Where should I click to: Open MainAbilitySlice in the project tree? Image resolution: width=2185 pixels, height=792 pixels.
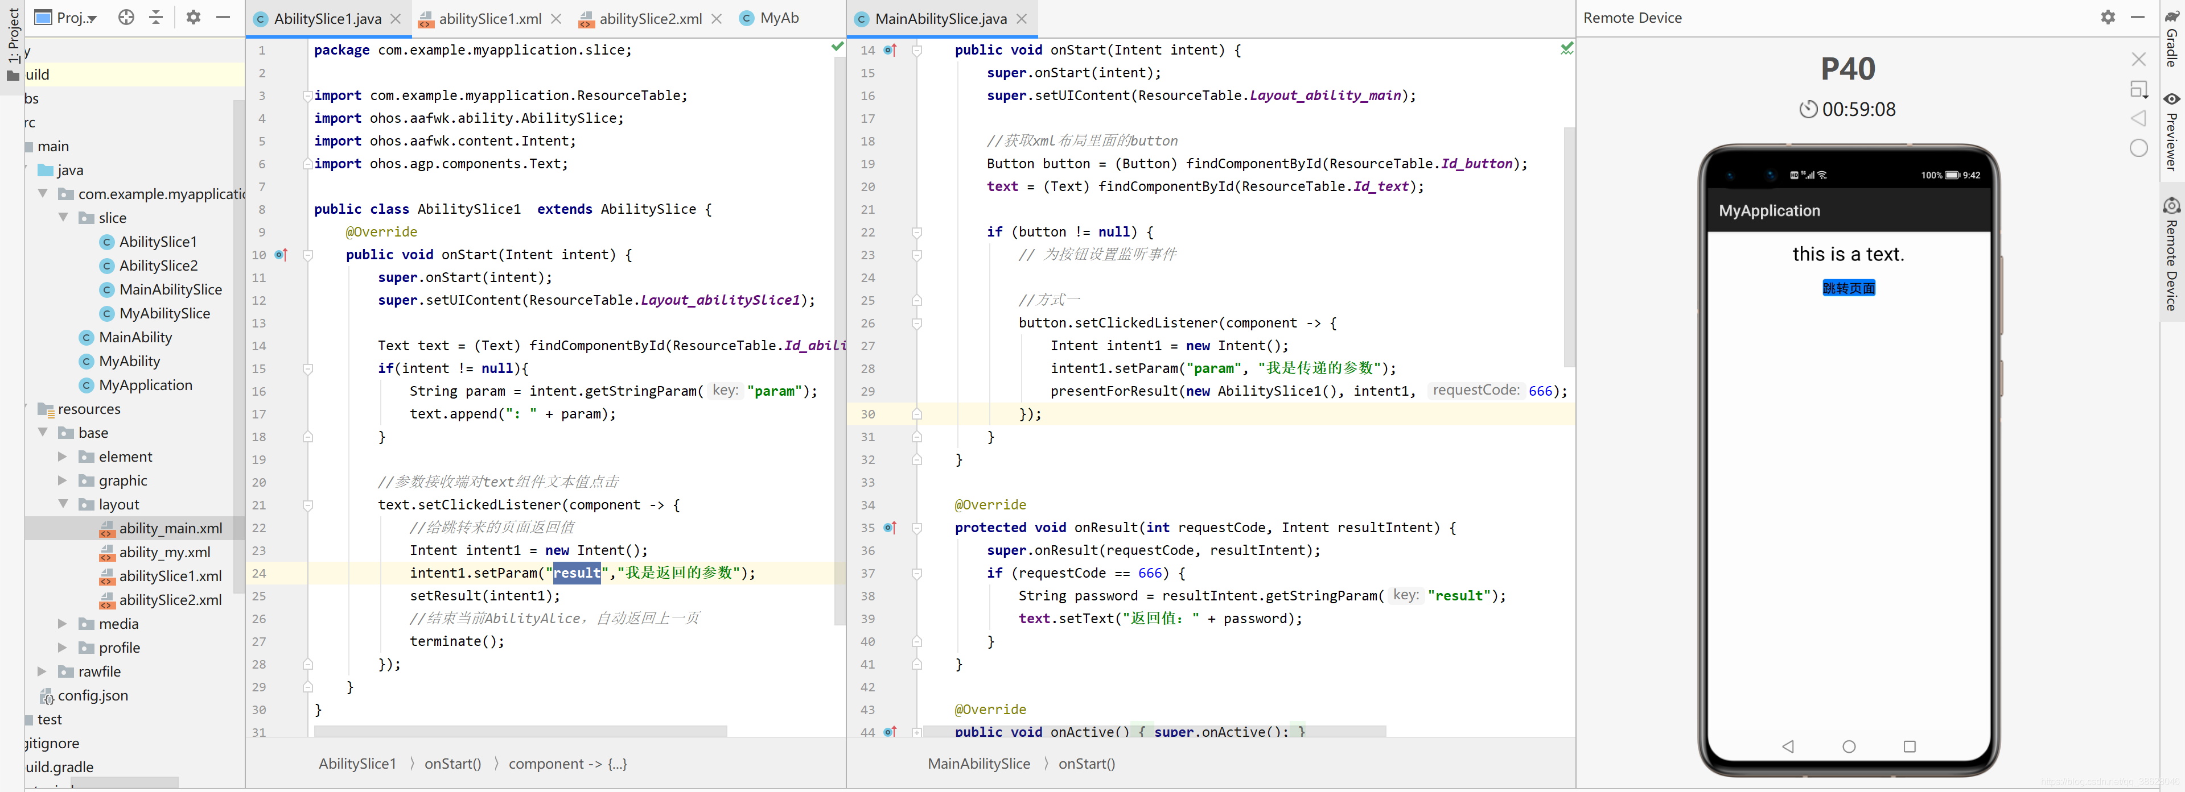pyautogui.click(x=171, y=290)
